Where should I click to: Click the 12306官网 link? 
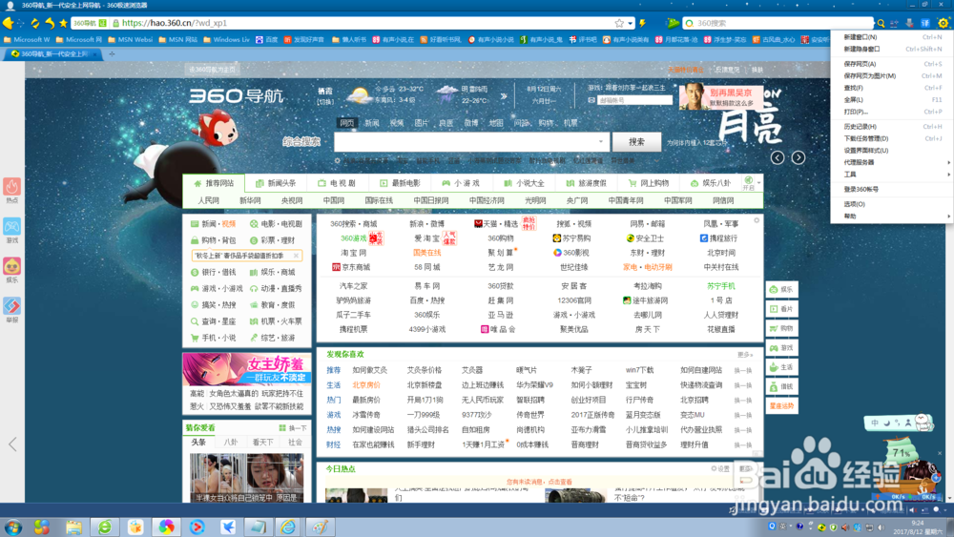[x=573, y=300]
